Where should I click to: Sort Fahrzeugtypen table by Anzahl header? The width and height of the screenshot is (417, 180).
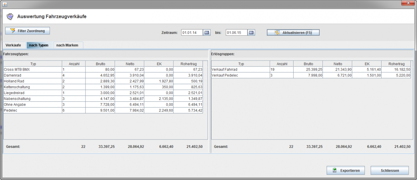pyautogui.click(x=74, y=64)
